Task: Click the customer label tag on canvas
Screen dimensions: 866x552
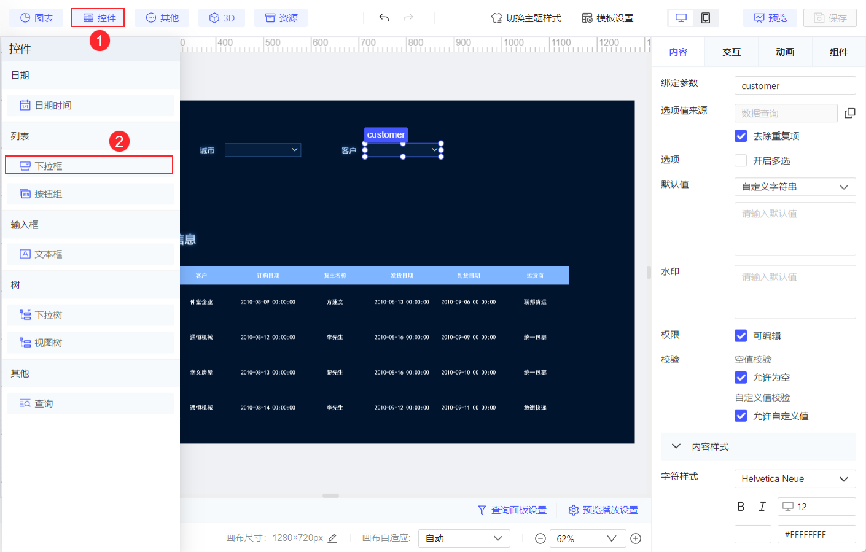Action: [386, 134]
